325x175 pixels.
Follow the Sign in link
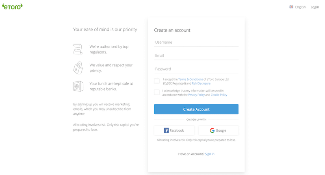point(210,154)
